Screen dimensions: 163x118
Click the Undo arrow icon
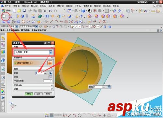[51, 11]
